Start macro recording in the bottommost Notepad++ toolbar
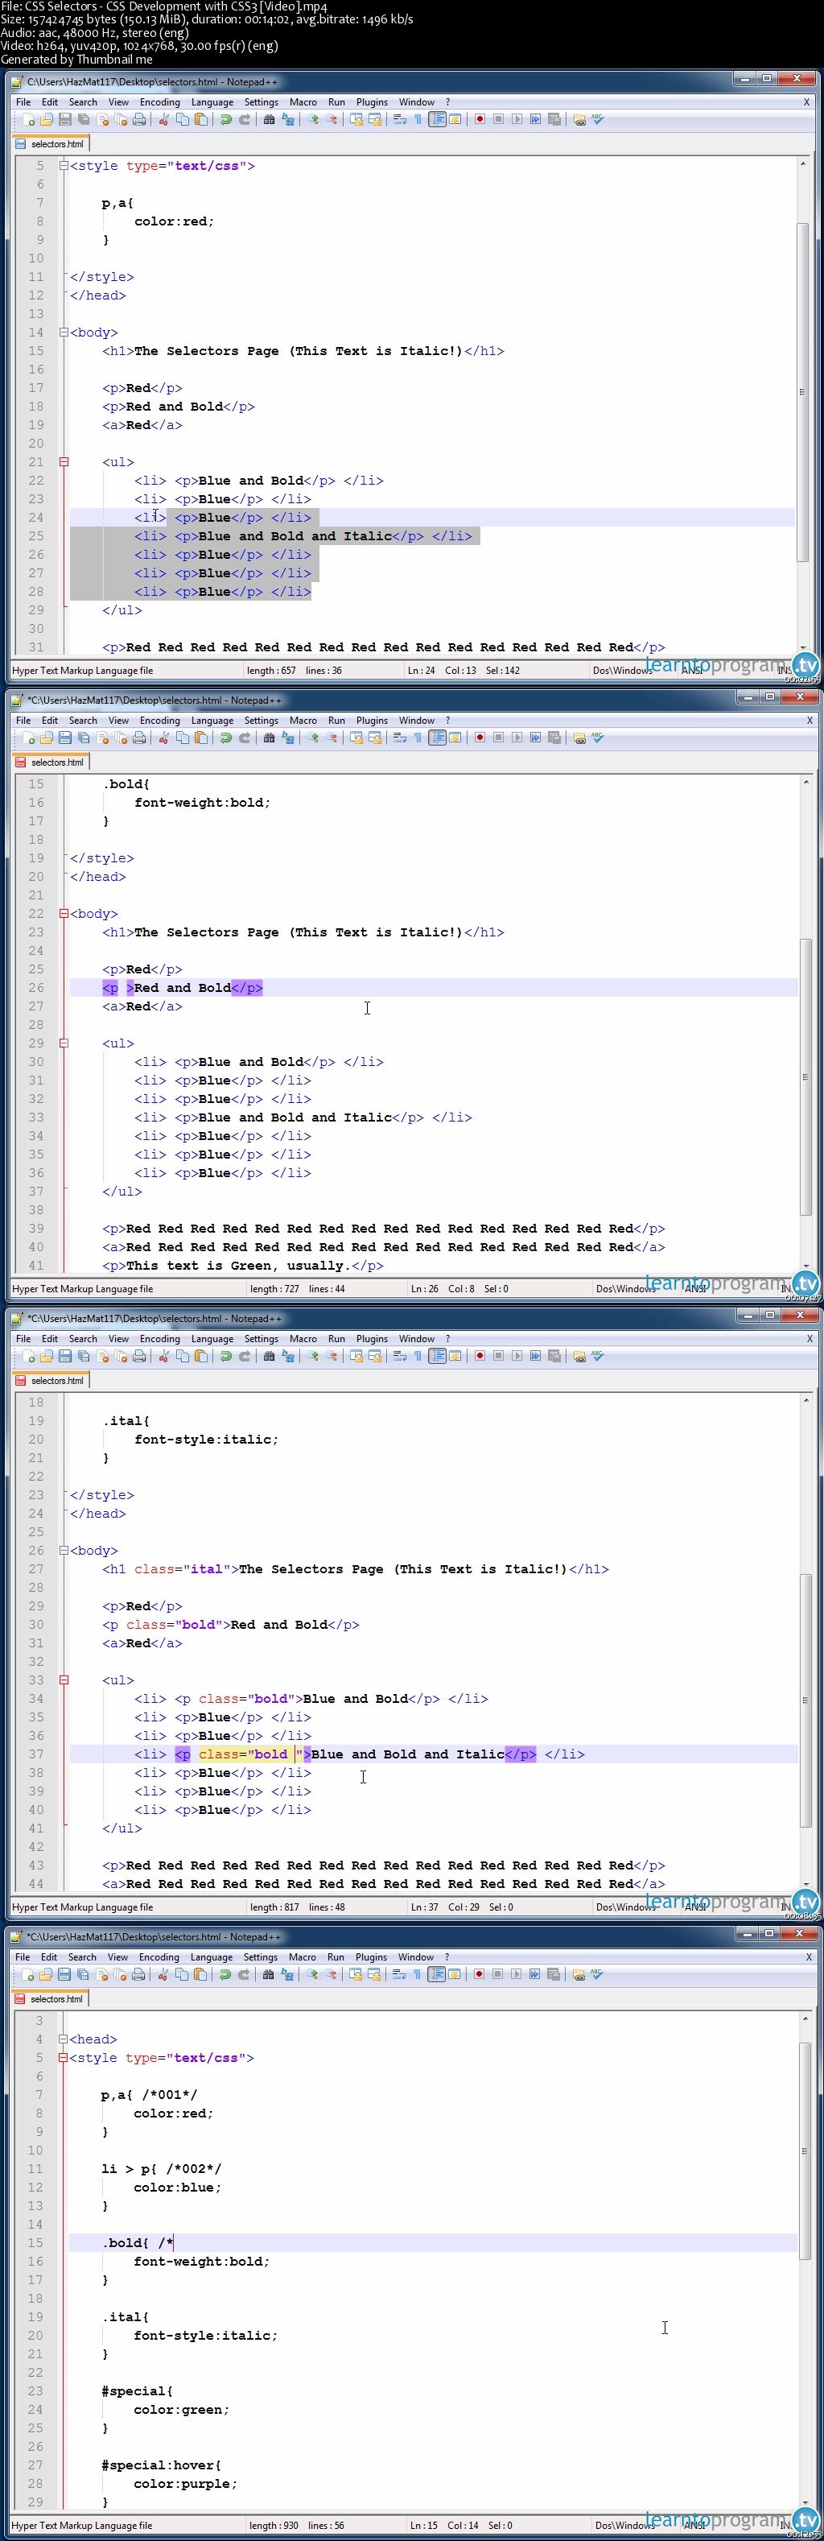824x2541 pixels. tap(479, 1975)
